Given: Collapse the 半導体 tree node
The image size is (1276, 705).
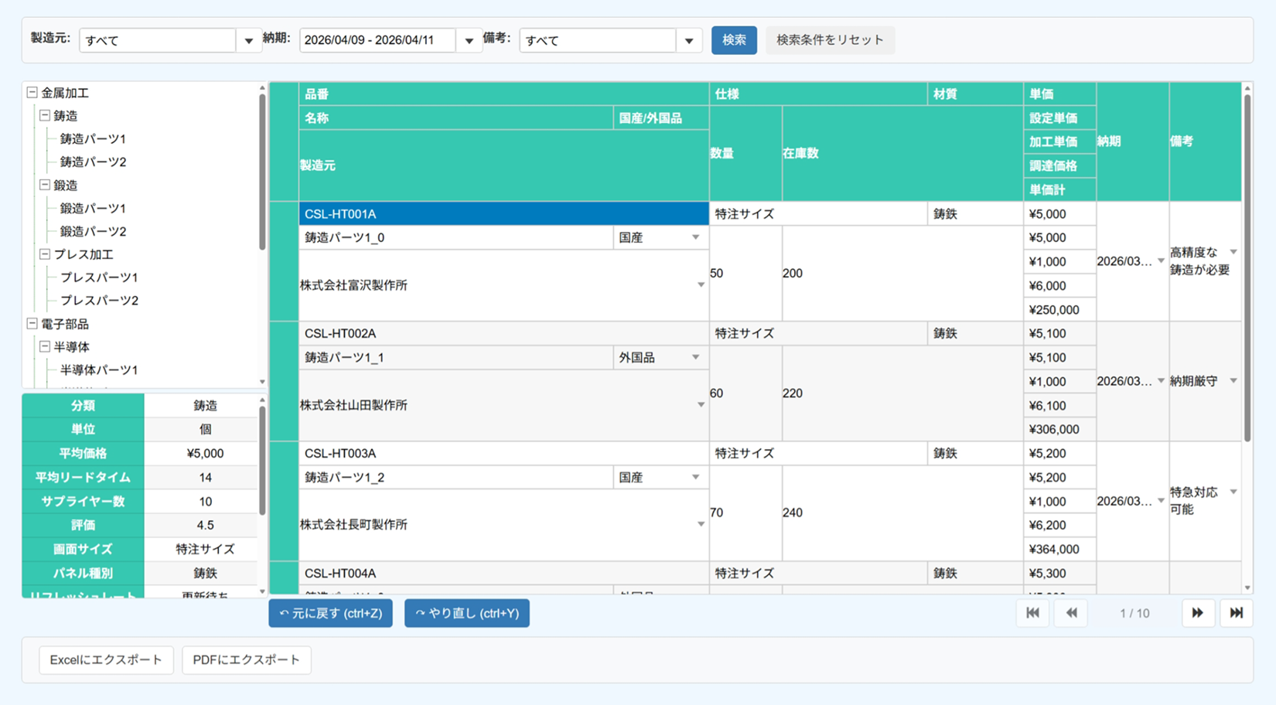Looking at the screenshot, I should click(45, 346).
